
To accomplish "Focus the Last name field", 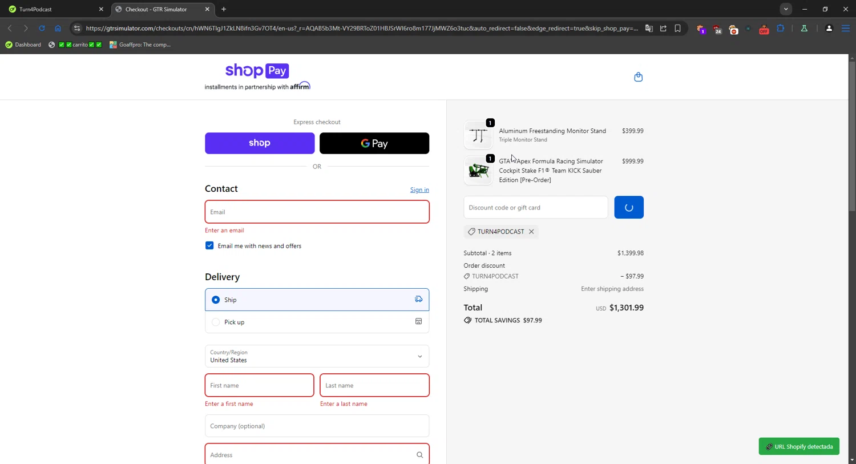I will pos(374,385).
